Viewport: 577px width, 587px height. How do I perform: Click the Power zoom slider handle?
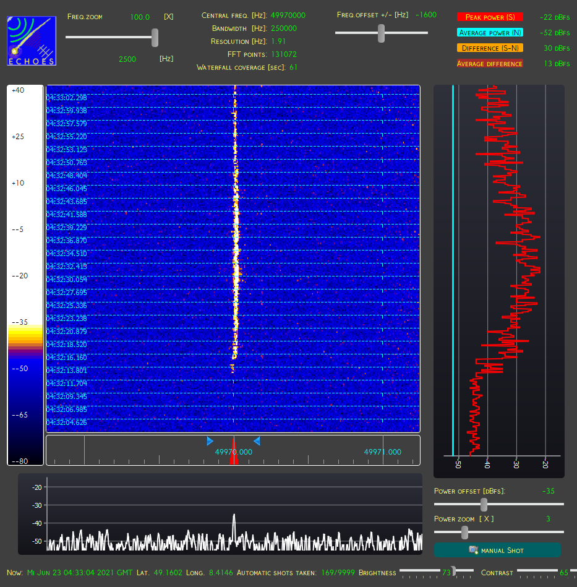tap(464, 532)
